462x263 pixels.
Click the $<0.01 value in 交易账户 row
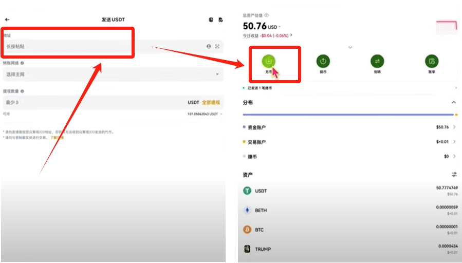pos(442,142)
